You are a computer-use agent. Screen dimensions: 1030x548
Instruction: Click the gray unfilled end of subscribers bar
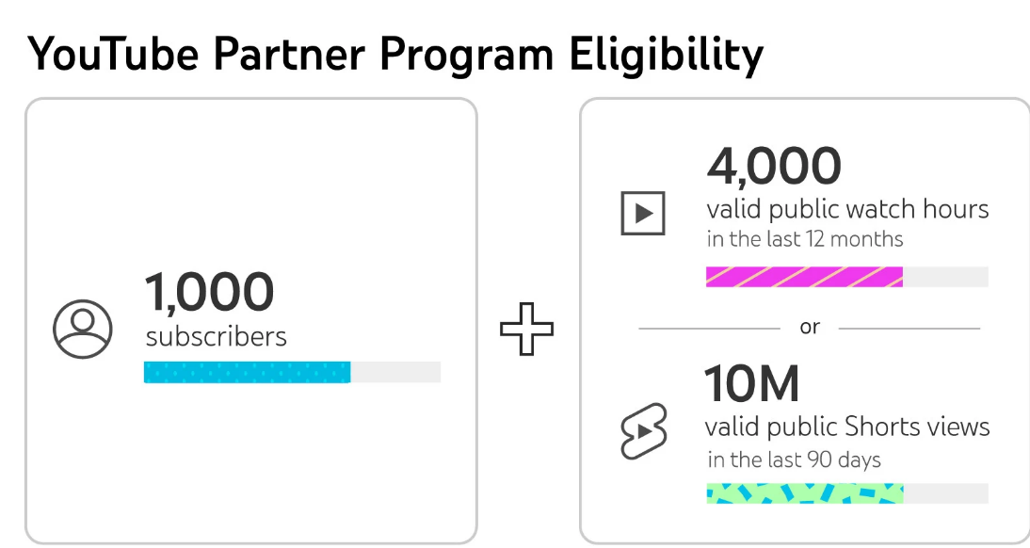[395, 372]
